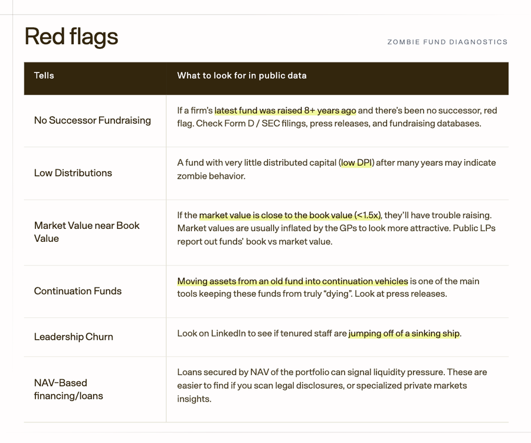Click the "Tells" column header
Image resolution: width=531 pixels, height=443 pixels.
pyautogui.click(x=44, y=76)
